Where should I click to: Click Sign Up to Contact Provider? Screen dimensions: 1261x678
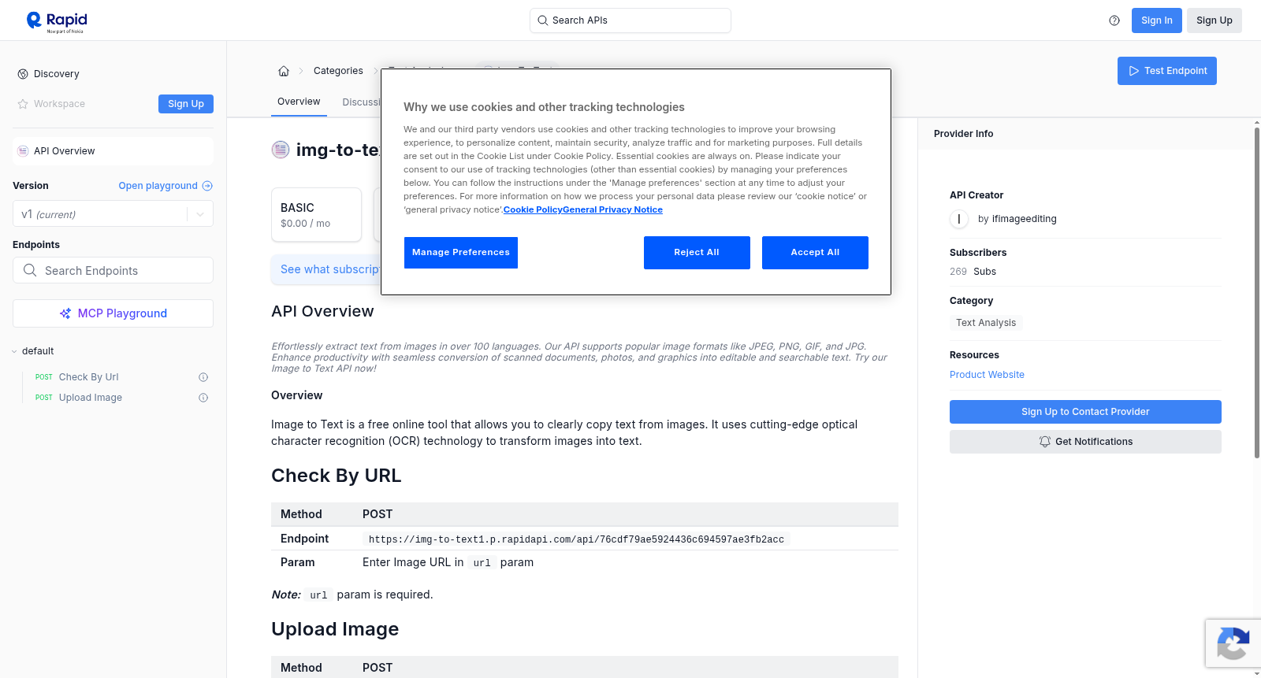[x=1085, y=412]
